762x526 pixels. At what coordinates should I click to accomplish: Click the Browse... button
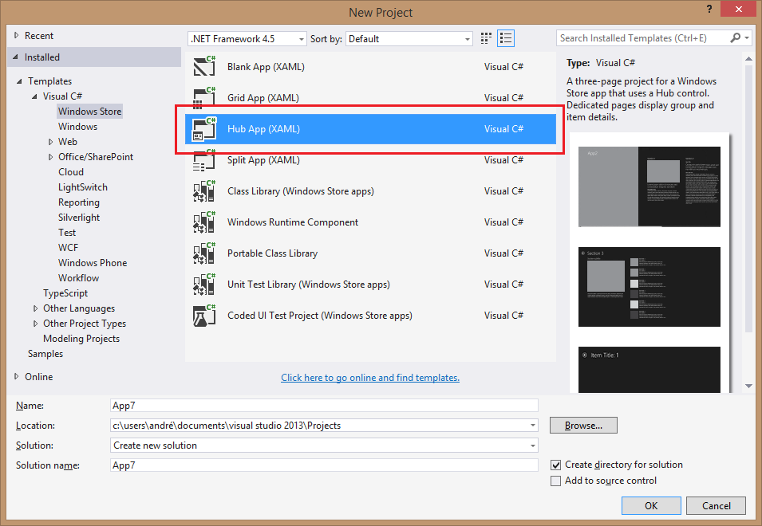583,426
